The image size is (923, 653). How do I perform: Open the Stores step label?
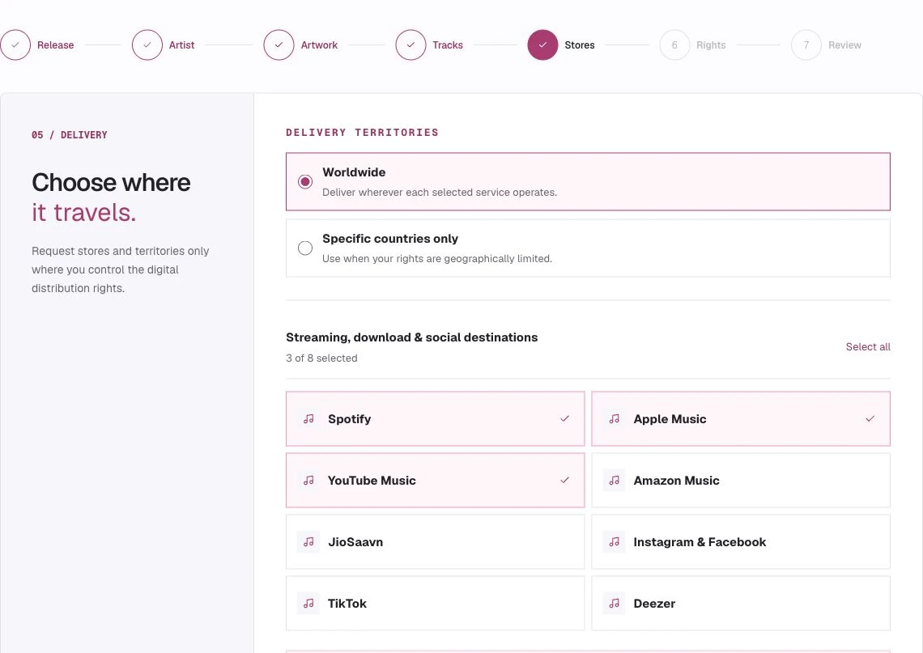click(579, 45)
